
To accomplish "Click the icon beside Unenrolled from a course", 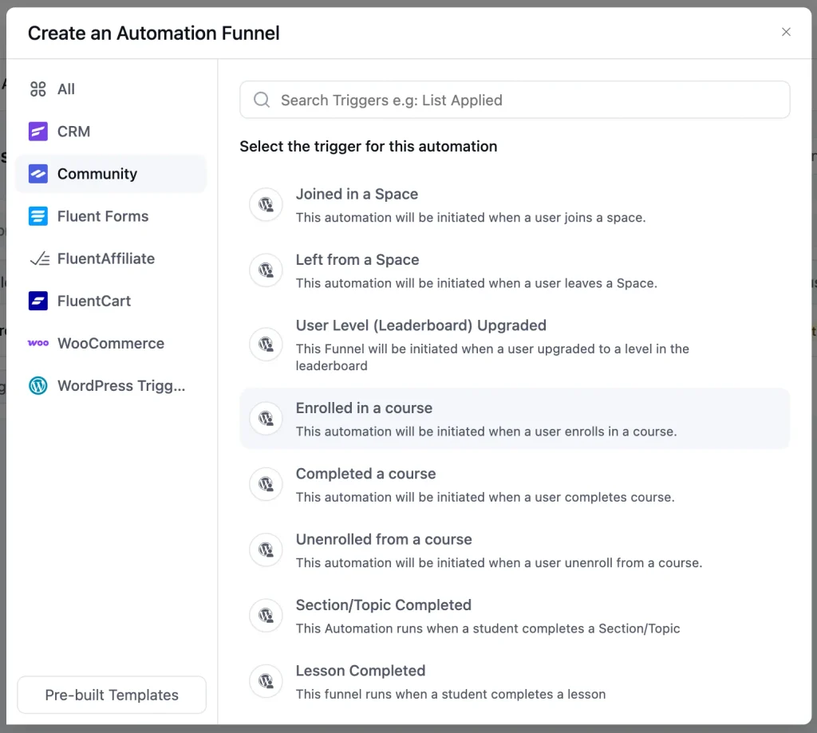I will (266, 550).
